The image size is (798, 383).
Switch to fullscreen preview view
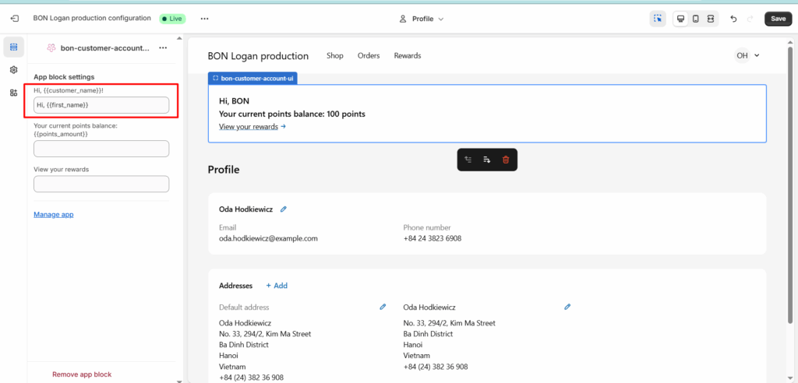(711, 19)
